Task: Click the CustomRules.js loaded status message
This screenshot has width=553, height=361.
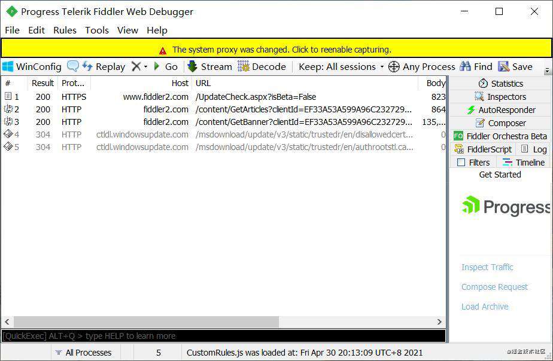Action: tap(305, 353)
